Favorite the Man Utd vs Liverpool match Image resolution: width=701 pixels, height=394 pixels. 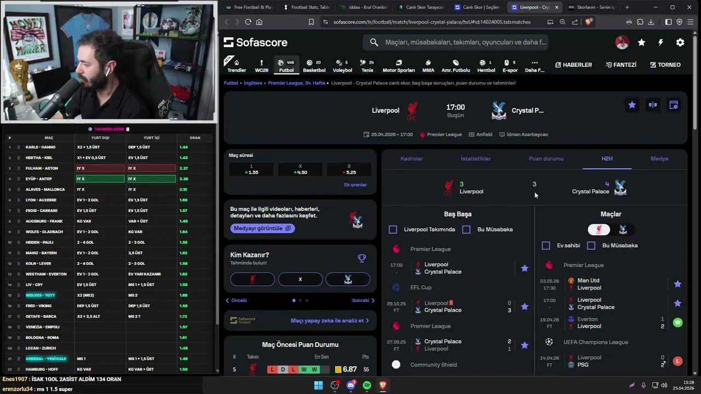click(x=677, y=284)
